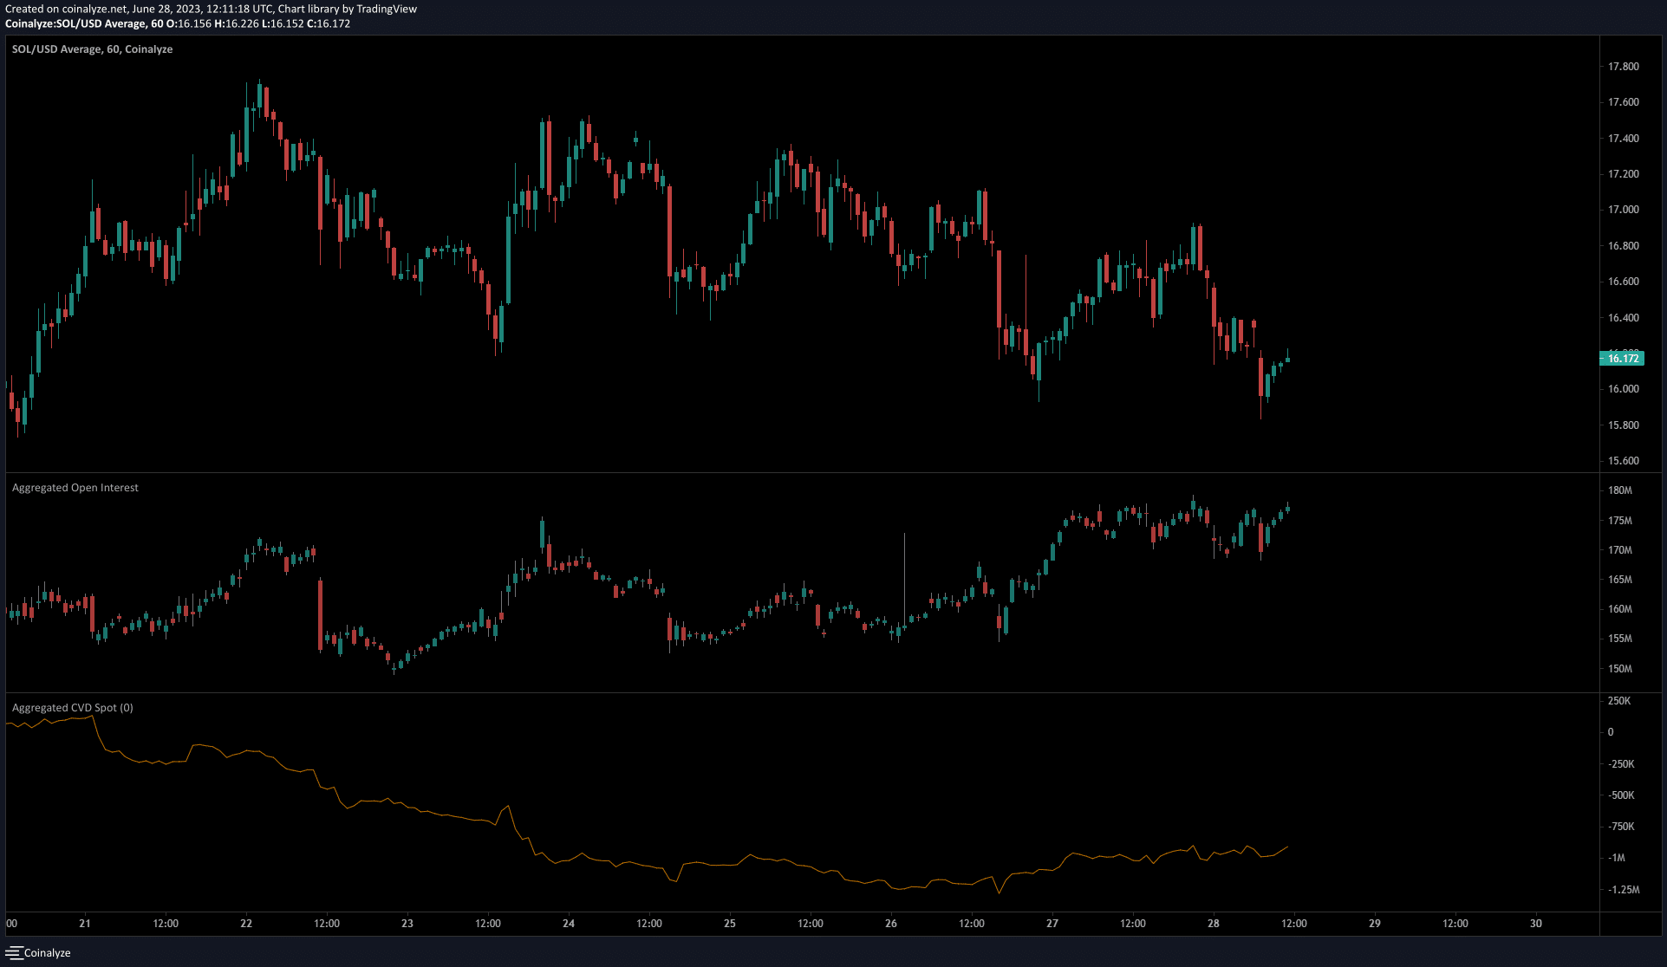Image resolution: width=1667 pixels, height=967 pixels.
Task: Click the 17.000 price axis label
Action: (x=1623, y=210)
